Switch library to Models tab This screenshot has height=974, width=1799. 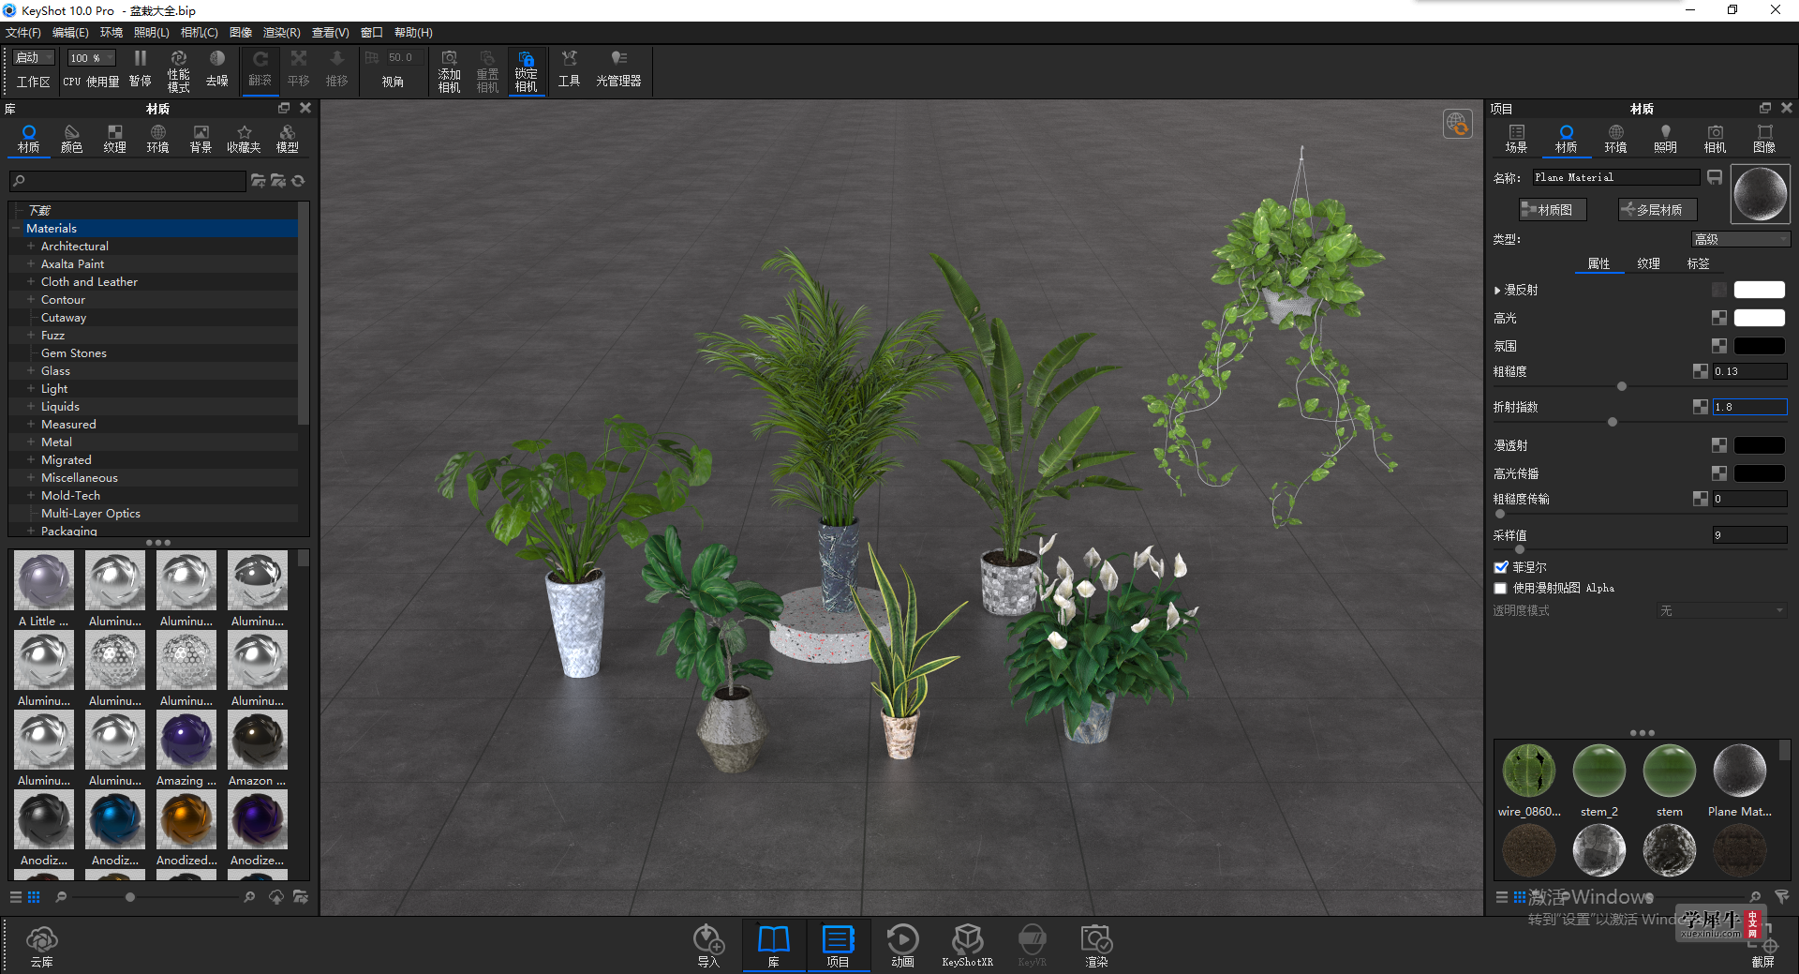click(x=287, y=139)
